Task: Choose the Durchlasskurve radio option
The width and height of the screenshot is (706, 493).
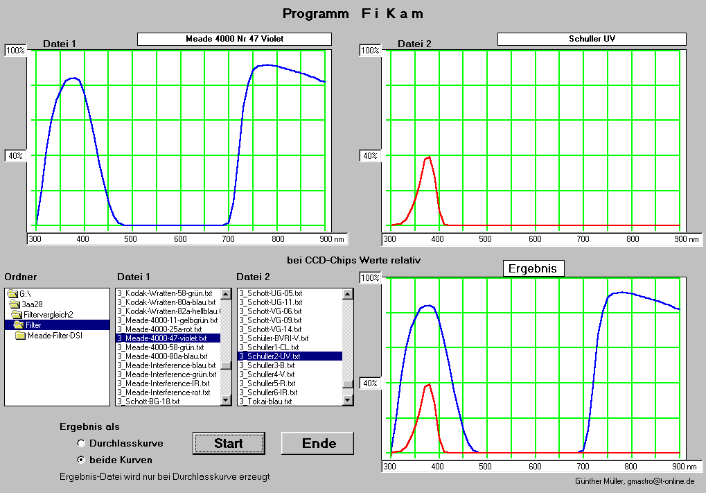Action: tap(81, 442)
